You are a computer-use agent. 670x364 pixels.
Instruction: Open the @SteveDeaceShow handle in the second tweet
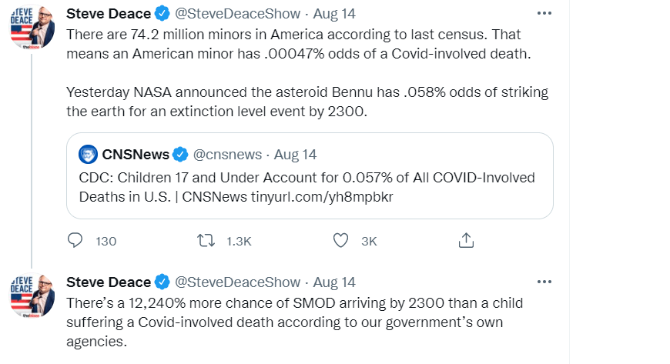(238, 282)
